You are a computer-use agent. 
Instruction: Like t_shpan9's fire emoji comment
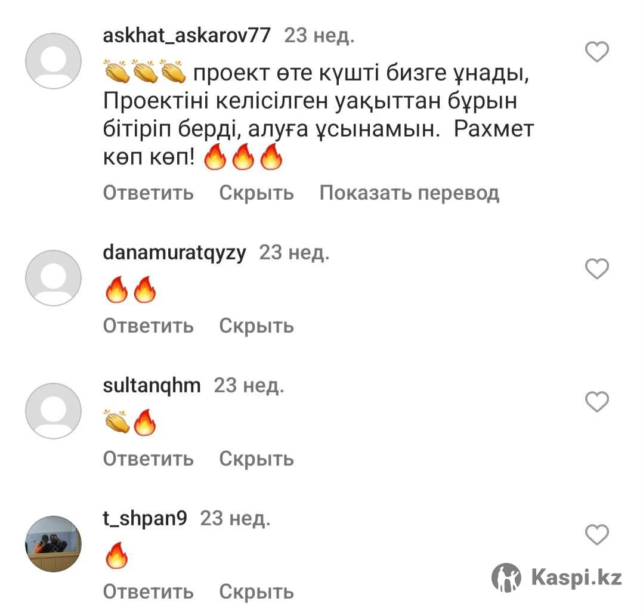click(x=596, y=534)
